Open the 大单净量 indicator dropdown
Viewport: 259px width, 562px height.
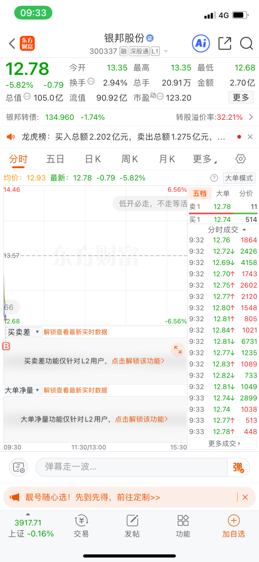coord(23,390)
